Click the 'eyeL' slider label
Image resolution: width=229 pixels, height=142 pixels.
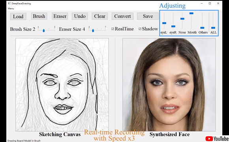[x=164, y=32]
